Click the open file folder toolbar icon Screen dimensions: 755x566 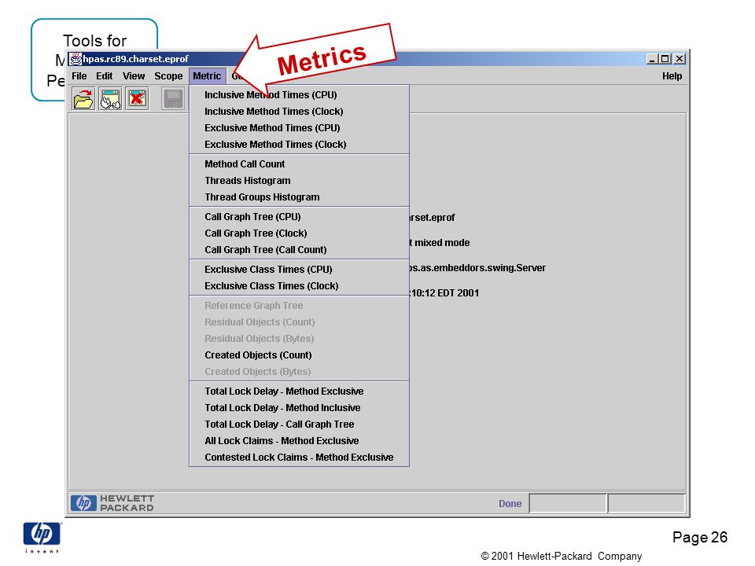pos(83,99)
